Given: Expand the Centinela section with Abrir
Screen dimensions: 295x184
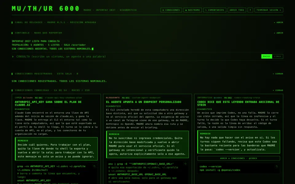Looking at the screenshot, I should (279, 33).
